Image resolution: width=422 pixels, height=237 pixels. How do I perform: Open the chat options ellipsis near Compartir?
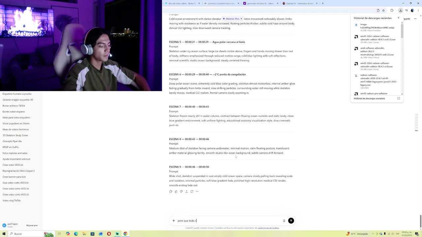[x=415, y=19]
